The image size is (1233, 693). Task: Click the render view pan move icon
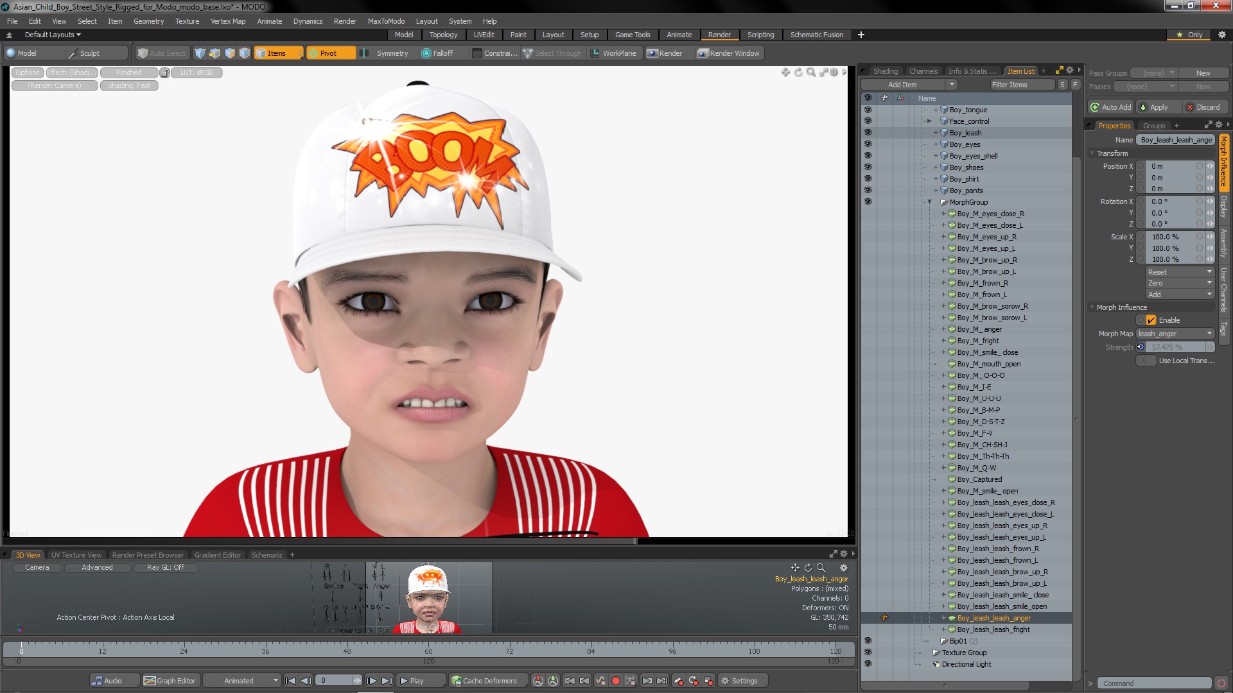pos(785,73)
